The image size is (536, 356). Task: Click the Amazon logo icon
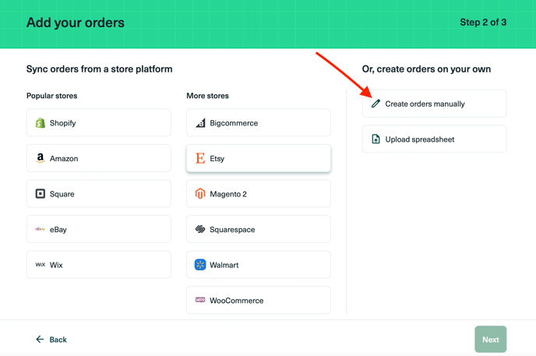[x=41, y=158]
